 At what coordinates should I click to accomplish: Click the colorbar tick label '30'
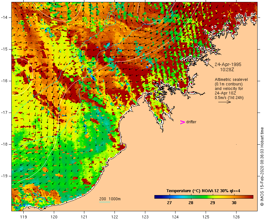click(x=234, y=203)
